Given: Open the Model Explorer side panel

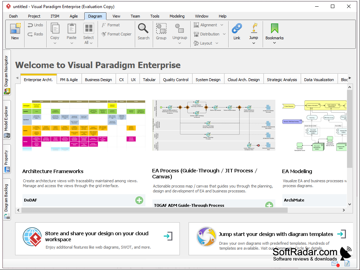Looking at the screenshot, I should [7, 120].
